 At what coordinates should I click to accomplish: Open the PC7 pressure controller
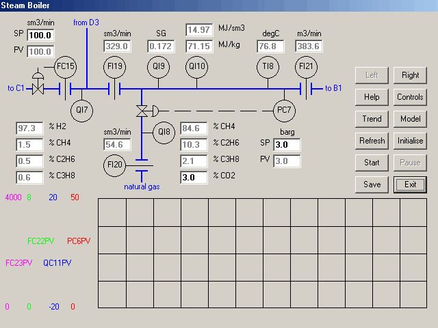click(283, 110)
